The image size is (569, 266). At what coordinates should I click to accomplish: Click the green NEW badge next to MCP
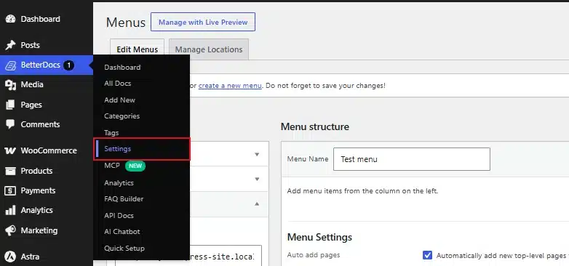pos(135,166)
